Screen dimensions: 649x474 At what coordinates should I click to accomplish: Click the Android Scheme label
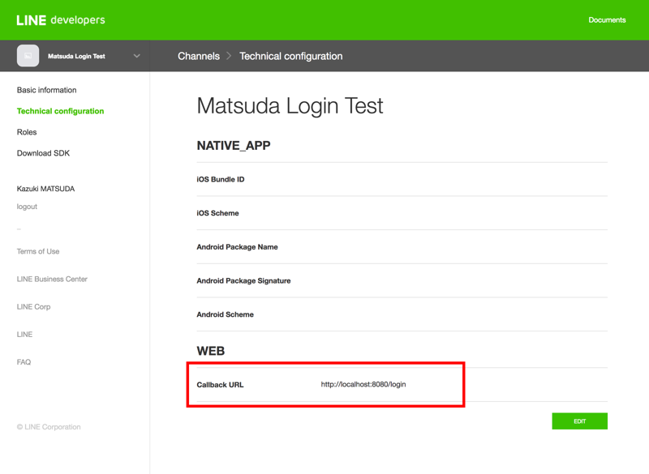[226, 314]
